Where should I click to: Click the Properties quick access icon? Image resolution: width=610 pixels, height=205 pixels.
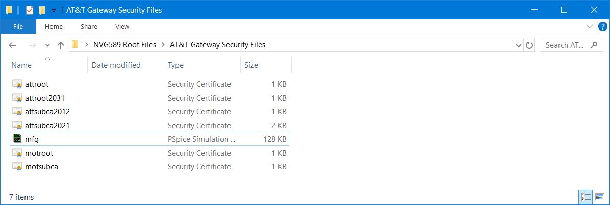pos(30,10)
